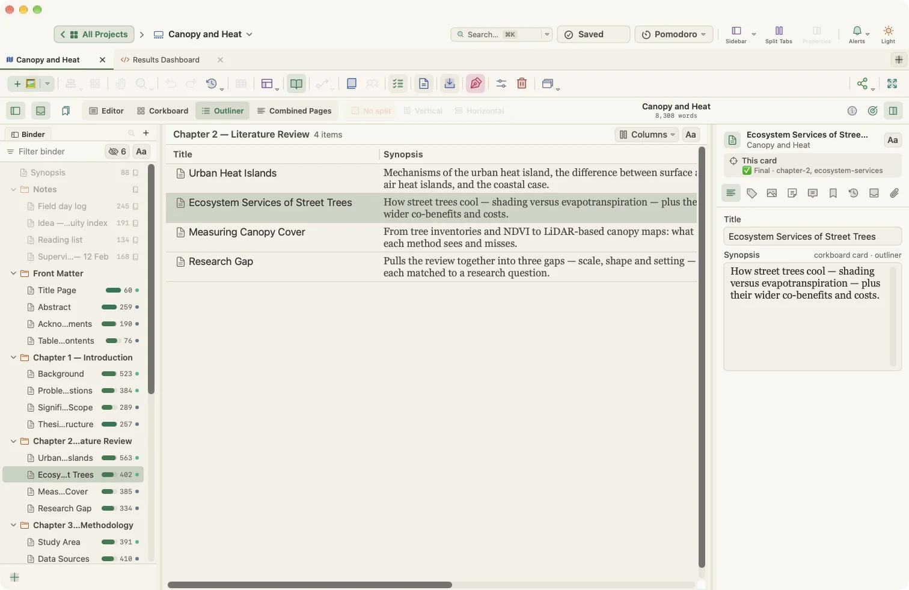The width and height of the screenshot is (909, 590).
Task: Toggle Aa case match in binder filter
Action: (141, 151)
